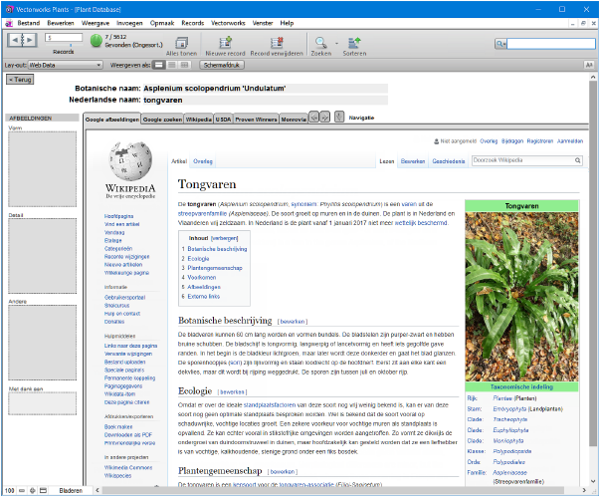Viewport: 600px width, 498px height.
Task: Zoom in with status bar plus icon
Action: 33,491
